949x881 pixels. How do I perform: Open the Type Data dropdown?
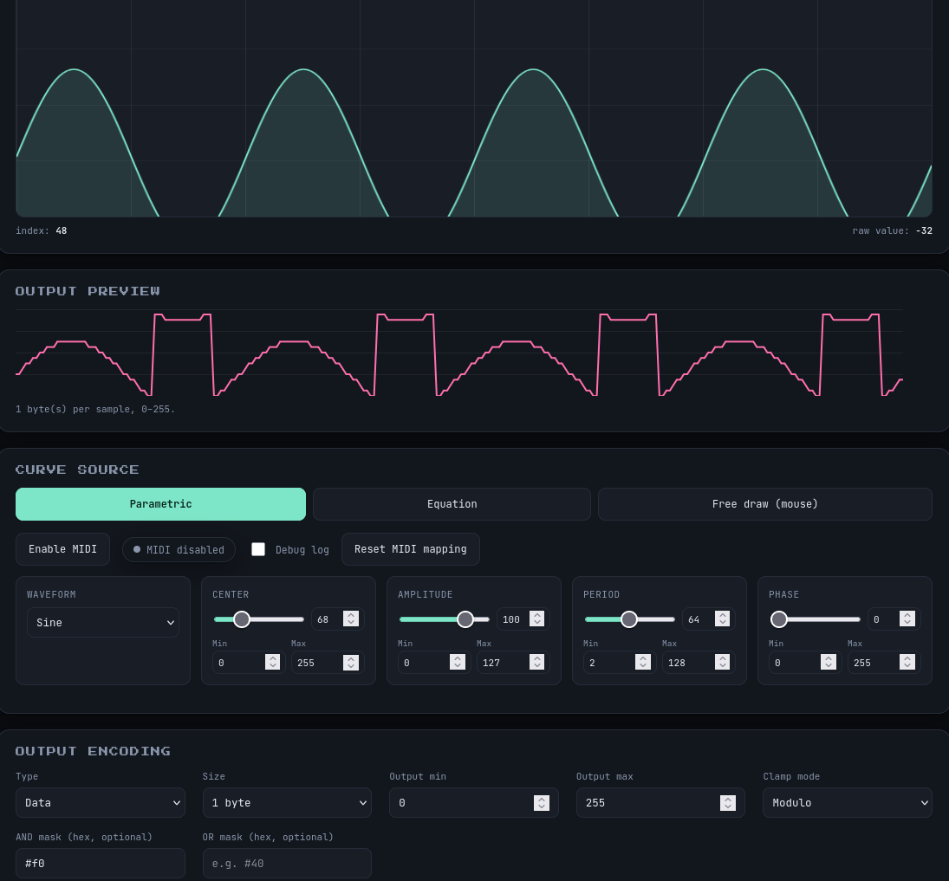pos(101,802)
